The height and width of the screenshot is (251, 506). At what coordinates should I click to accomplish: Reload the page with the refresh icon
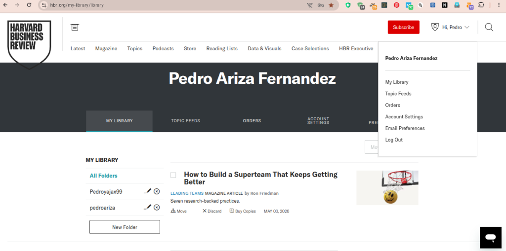[x=29, y=5]
